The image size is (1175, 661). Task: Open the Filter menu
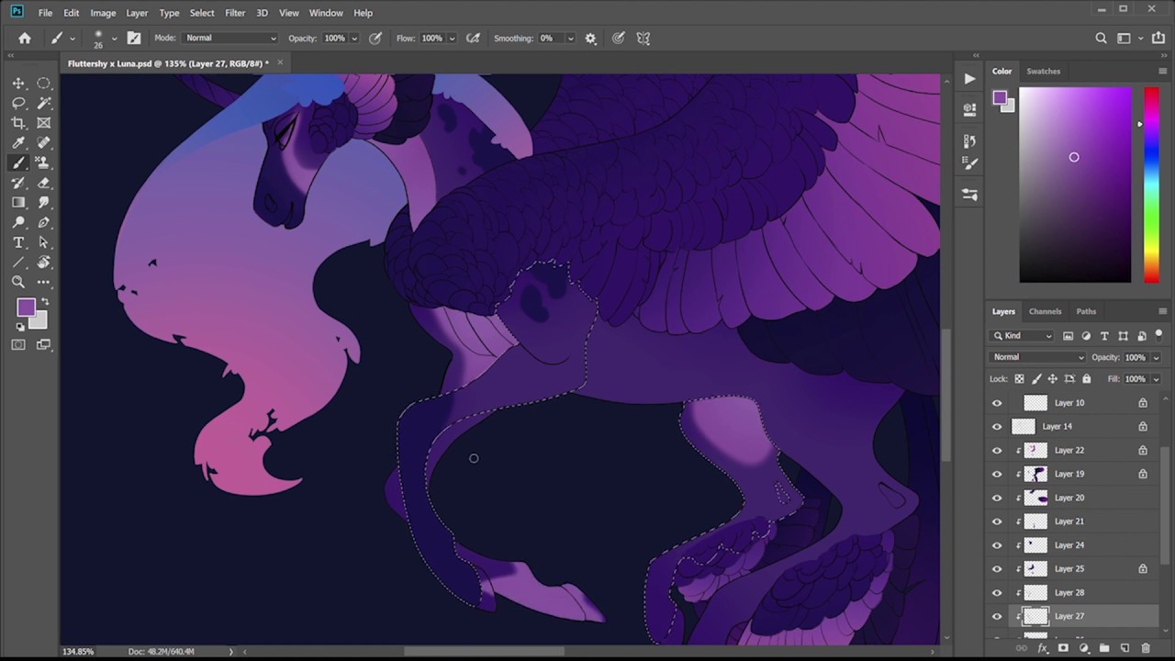point(235,13)
